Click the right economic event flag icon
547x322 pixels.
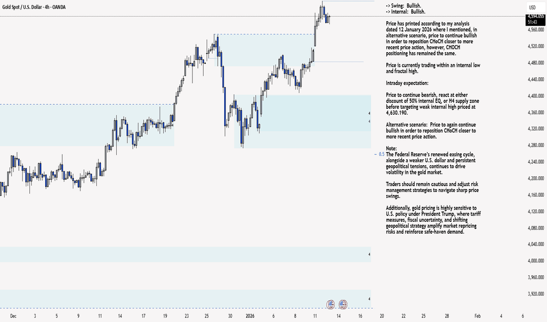point(343,304)
